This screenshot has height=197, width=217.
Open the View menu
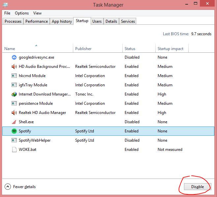37,13
